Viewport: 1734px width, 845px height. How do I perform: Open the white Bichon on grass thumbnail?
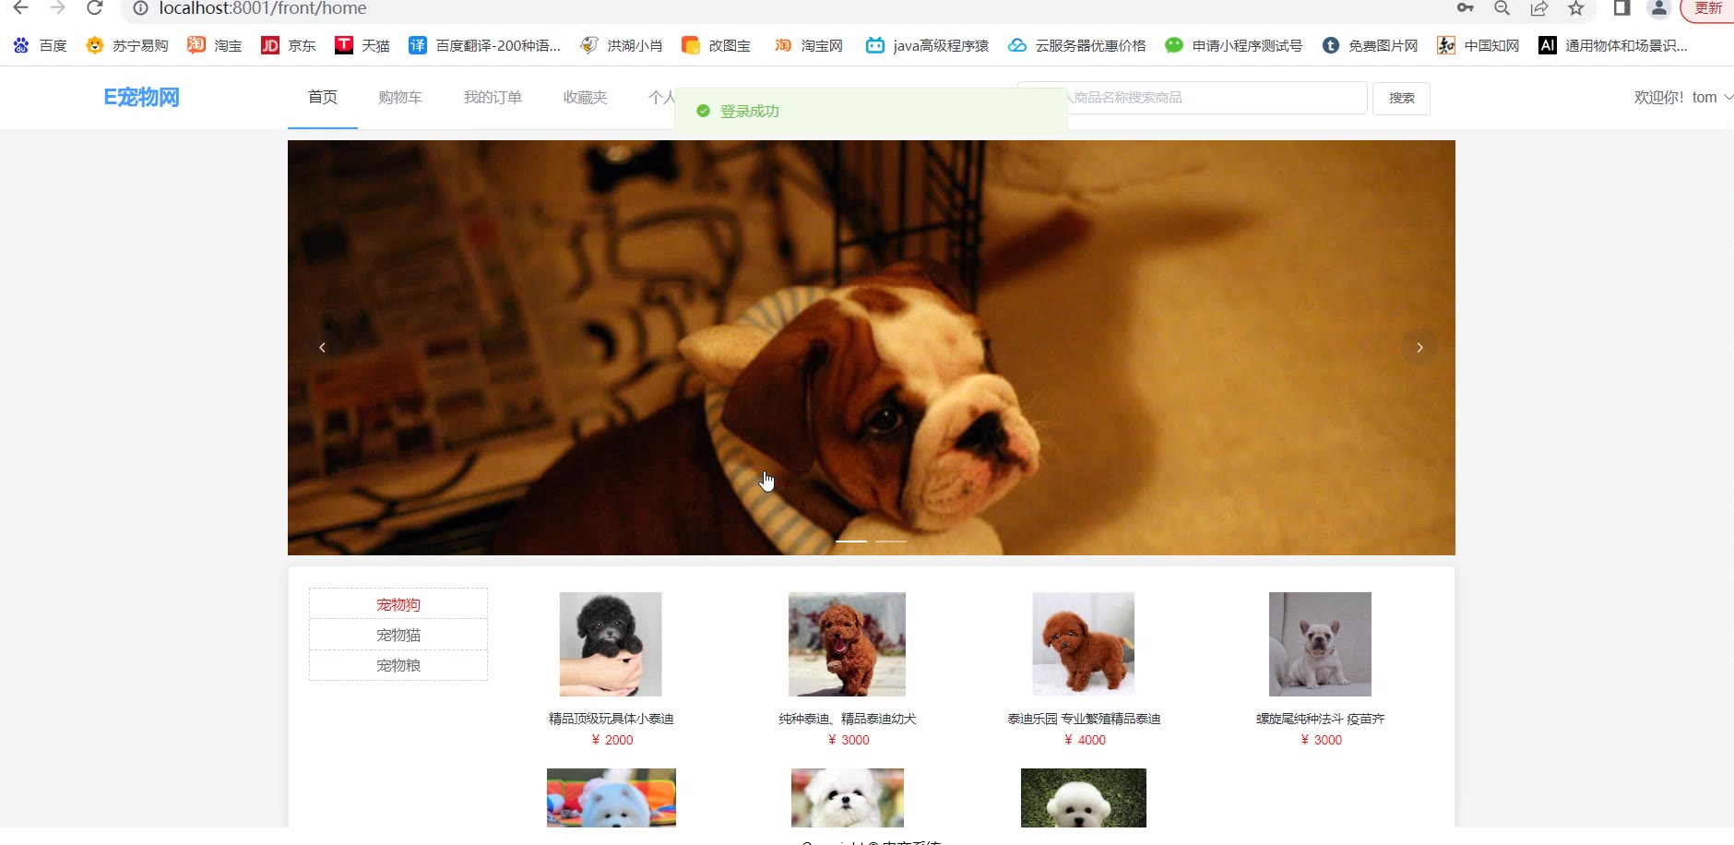(x=1083, y=798)
